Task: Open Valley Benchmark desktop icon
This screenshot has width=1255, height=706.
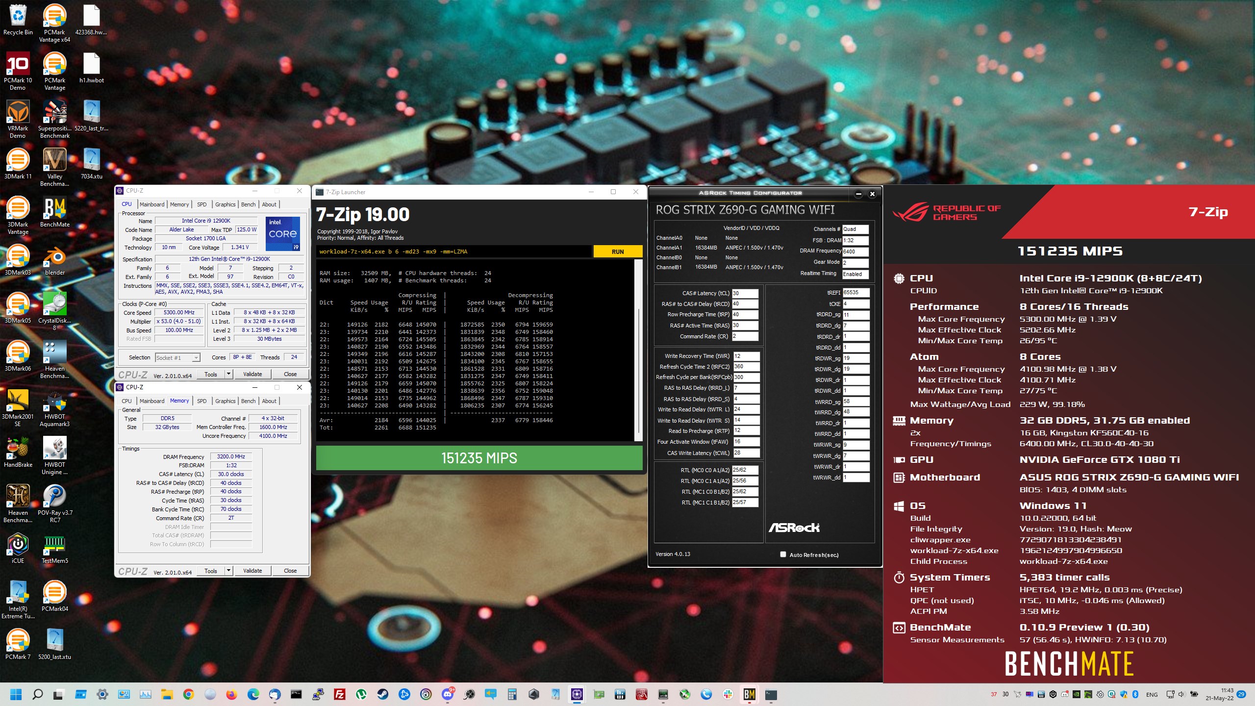Action: coord(55,168)
